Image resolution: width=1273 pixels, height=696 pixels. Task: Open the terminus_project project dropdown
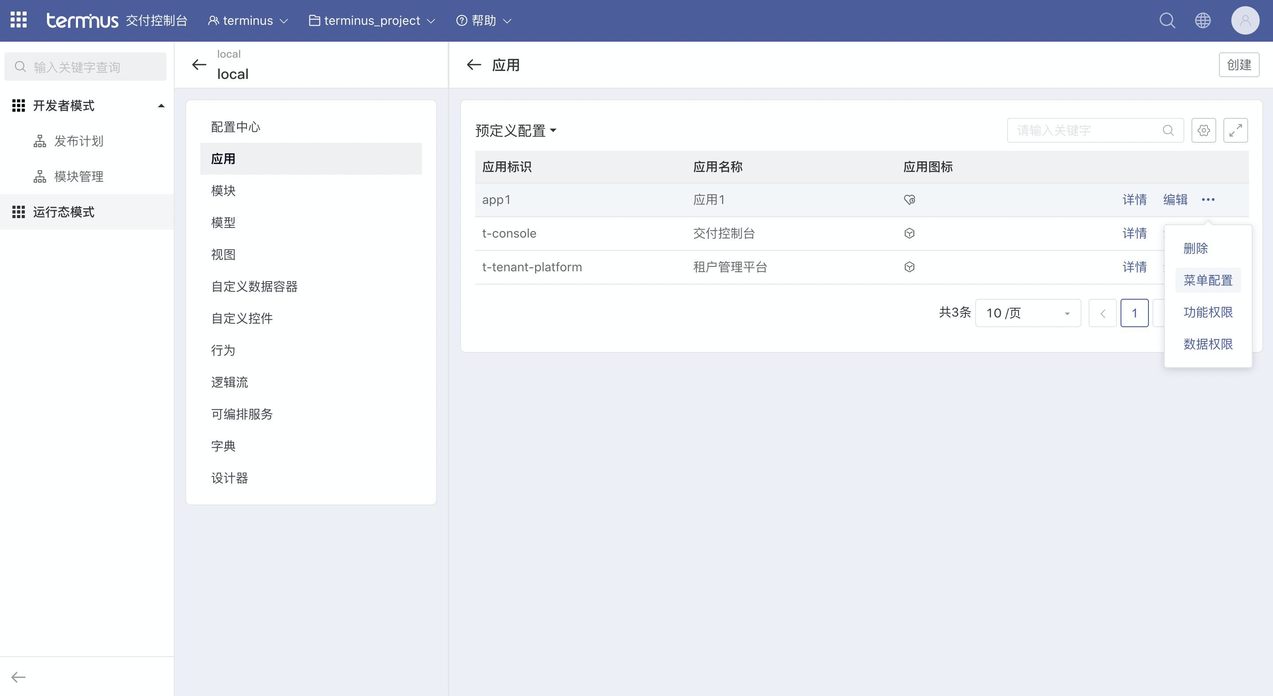point(372,20)
